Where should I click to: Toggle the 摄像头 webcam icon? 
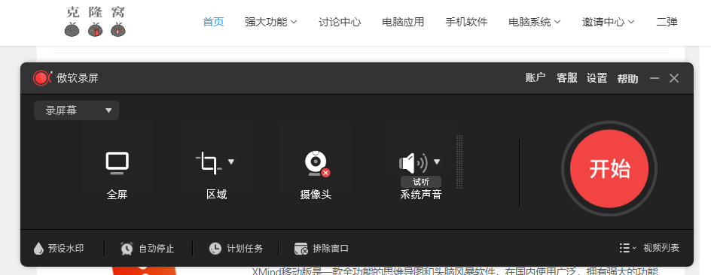click(x=316, y=163)
